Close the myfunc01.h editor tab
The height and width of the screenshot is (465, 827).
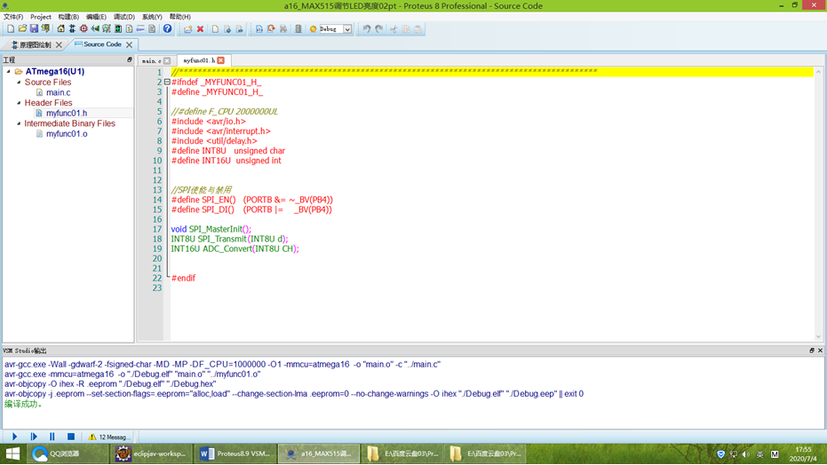(221, 60)
